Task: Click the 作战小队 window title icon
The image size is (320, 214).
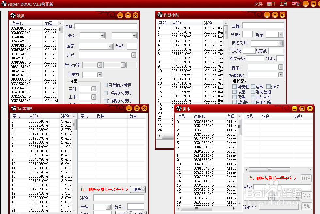Action: (160, 14)
